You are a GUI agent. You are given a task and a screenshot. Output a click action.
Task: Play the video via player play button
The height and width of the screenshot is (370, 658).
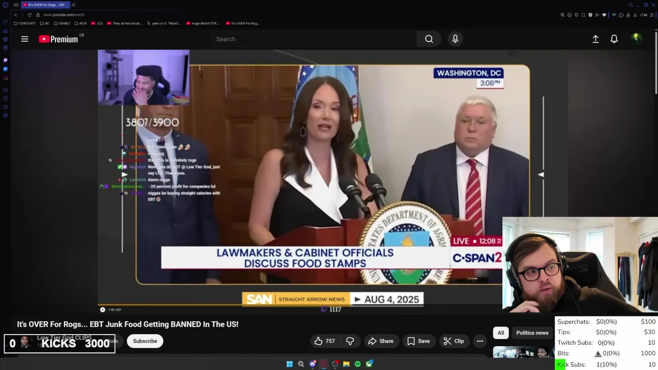coord(102,309)
